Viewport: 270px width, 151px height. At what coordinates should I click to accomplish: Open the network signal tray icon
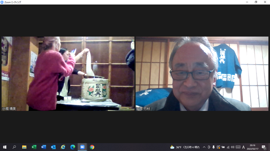tap(228, 147)
